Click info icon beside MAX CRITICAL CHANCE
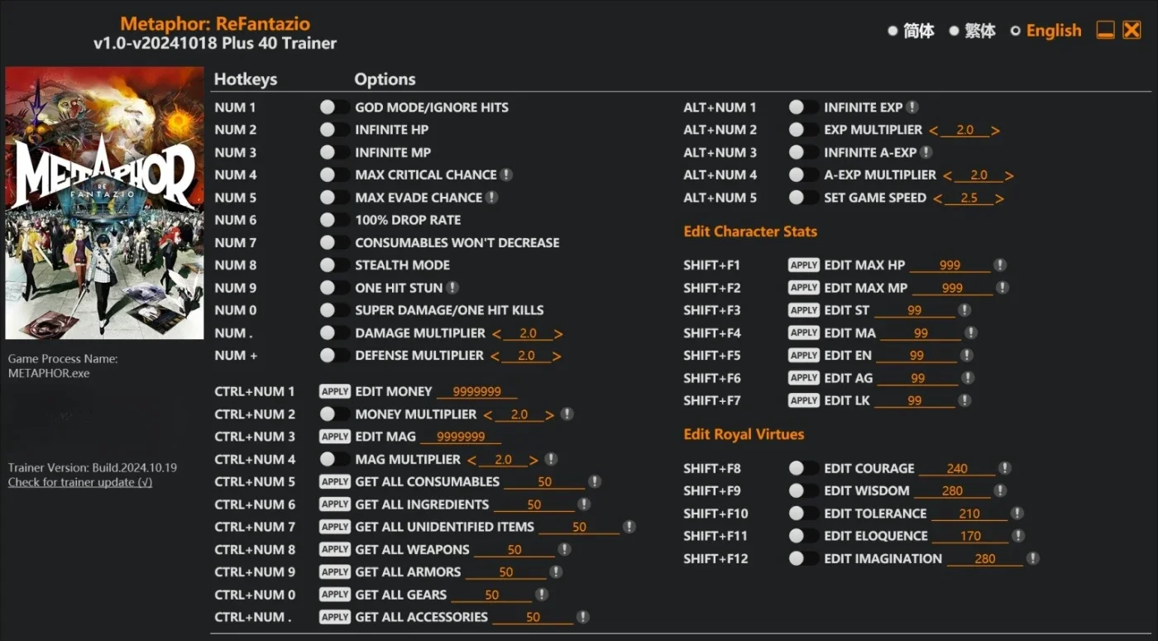 (x=506, y=175)
